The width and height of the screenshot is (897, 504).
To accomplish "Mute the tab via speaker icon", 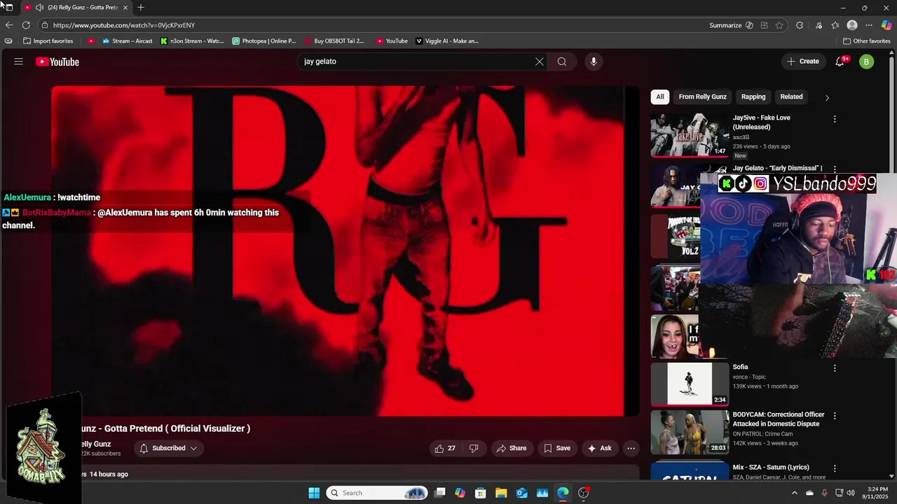I will [39, 7].
